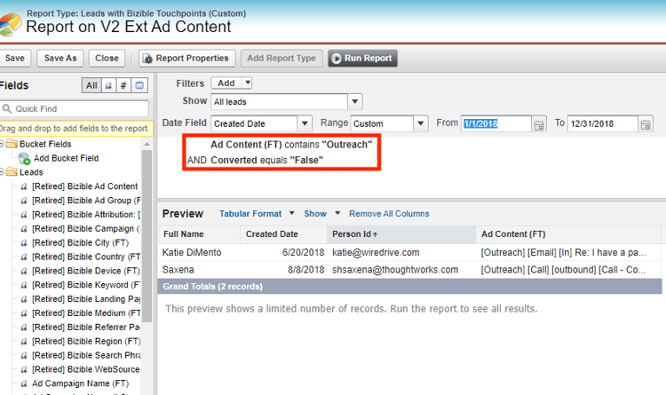
Task: Click the Converted equals False filter
Action: click(266, 160)
